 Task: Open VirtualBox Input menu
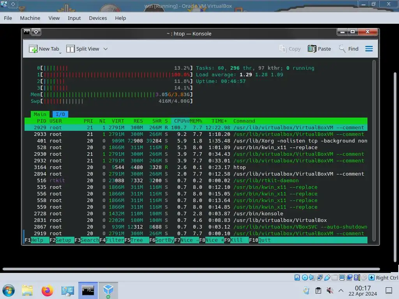[x=74, y=18]
